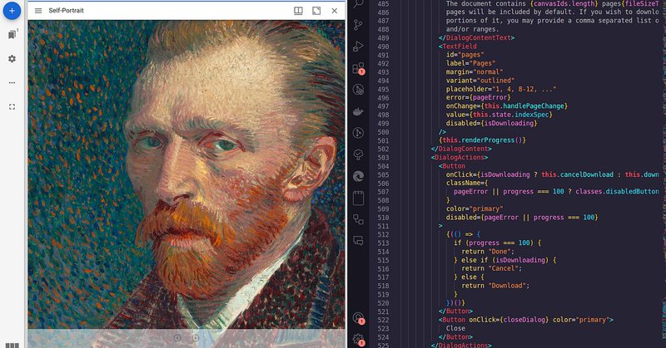This screenshot has width=666, height=348.
Task: Click opening DialogActions tag on line 503
Action: point(460,157)
